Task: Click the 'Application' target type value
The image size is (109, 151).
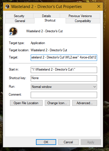Action: 38,43
